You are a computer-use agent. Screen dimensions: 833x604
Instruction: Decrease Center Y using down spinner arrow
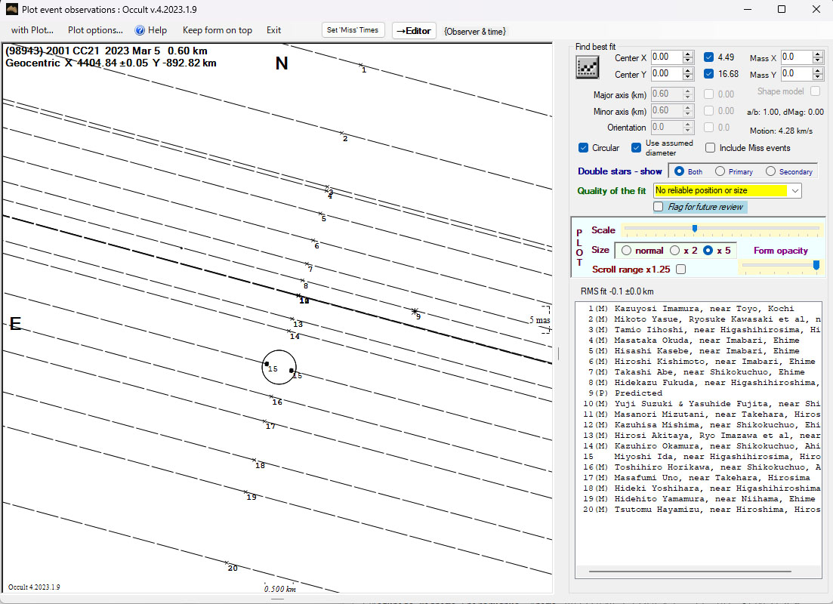[x=687, y=77]
